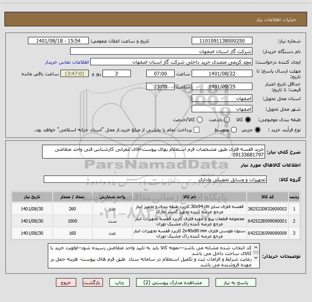Screen dimensions: 312x302
Task: Click the شرح کلی نیاز description box
Action: [x=154, y=152]
